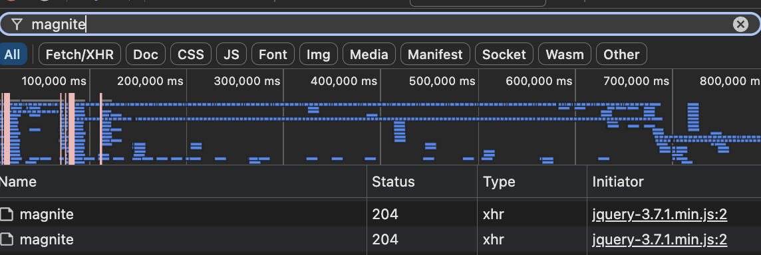761x255 pixels.
Task: Click the 700,000 ms timeline marker
Action: [x=636, y=81]
